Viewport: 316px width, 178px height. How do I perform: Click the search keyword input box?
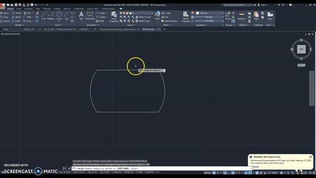coord(237,5)
